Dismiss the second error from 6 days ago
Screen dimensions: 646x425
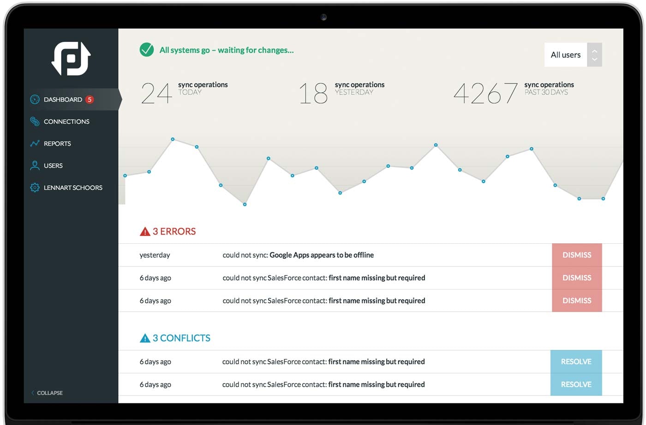click(577, 277)
